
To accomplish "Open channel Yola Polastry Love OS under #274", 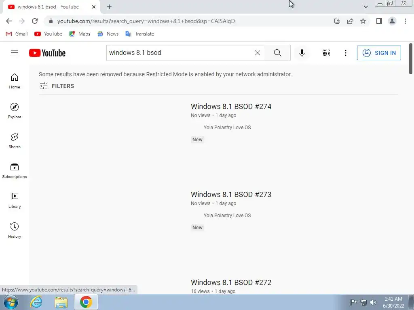I will (x=227, y=128).
